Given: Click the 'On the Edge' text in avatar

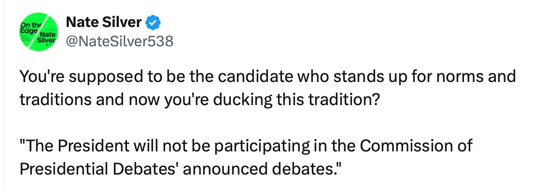Looking at the screenshot, I should pos(28,27).
